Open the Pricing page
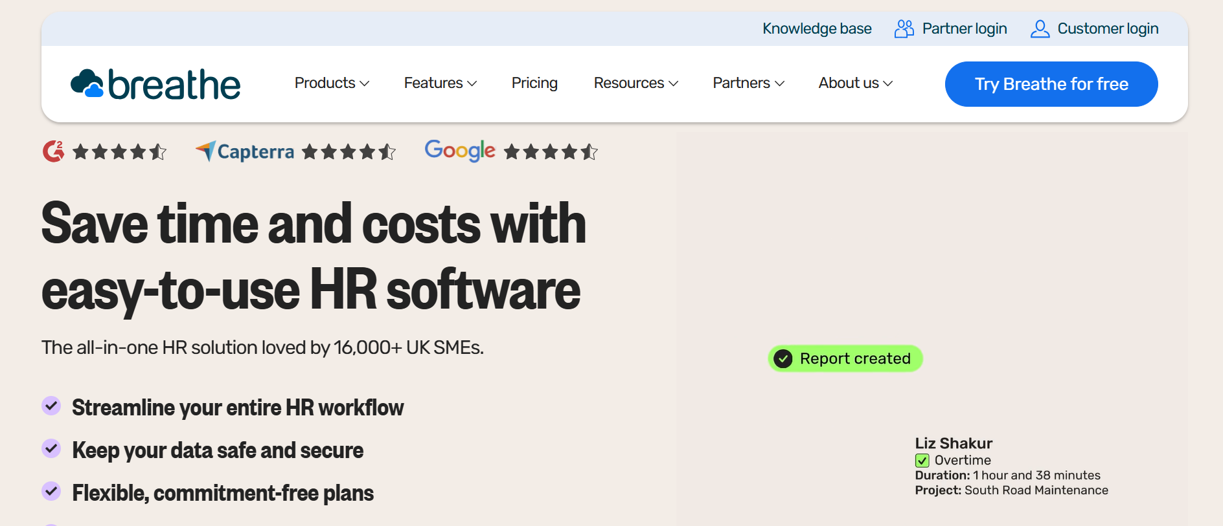Screen dimensions: 1223x526 (x=534, y=83)
